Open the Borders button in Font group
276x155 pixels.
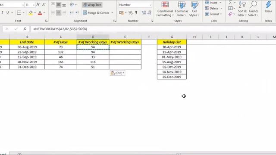click(x=19, y=12)
